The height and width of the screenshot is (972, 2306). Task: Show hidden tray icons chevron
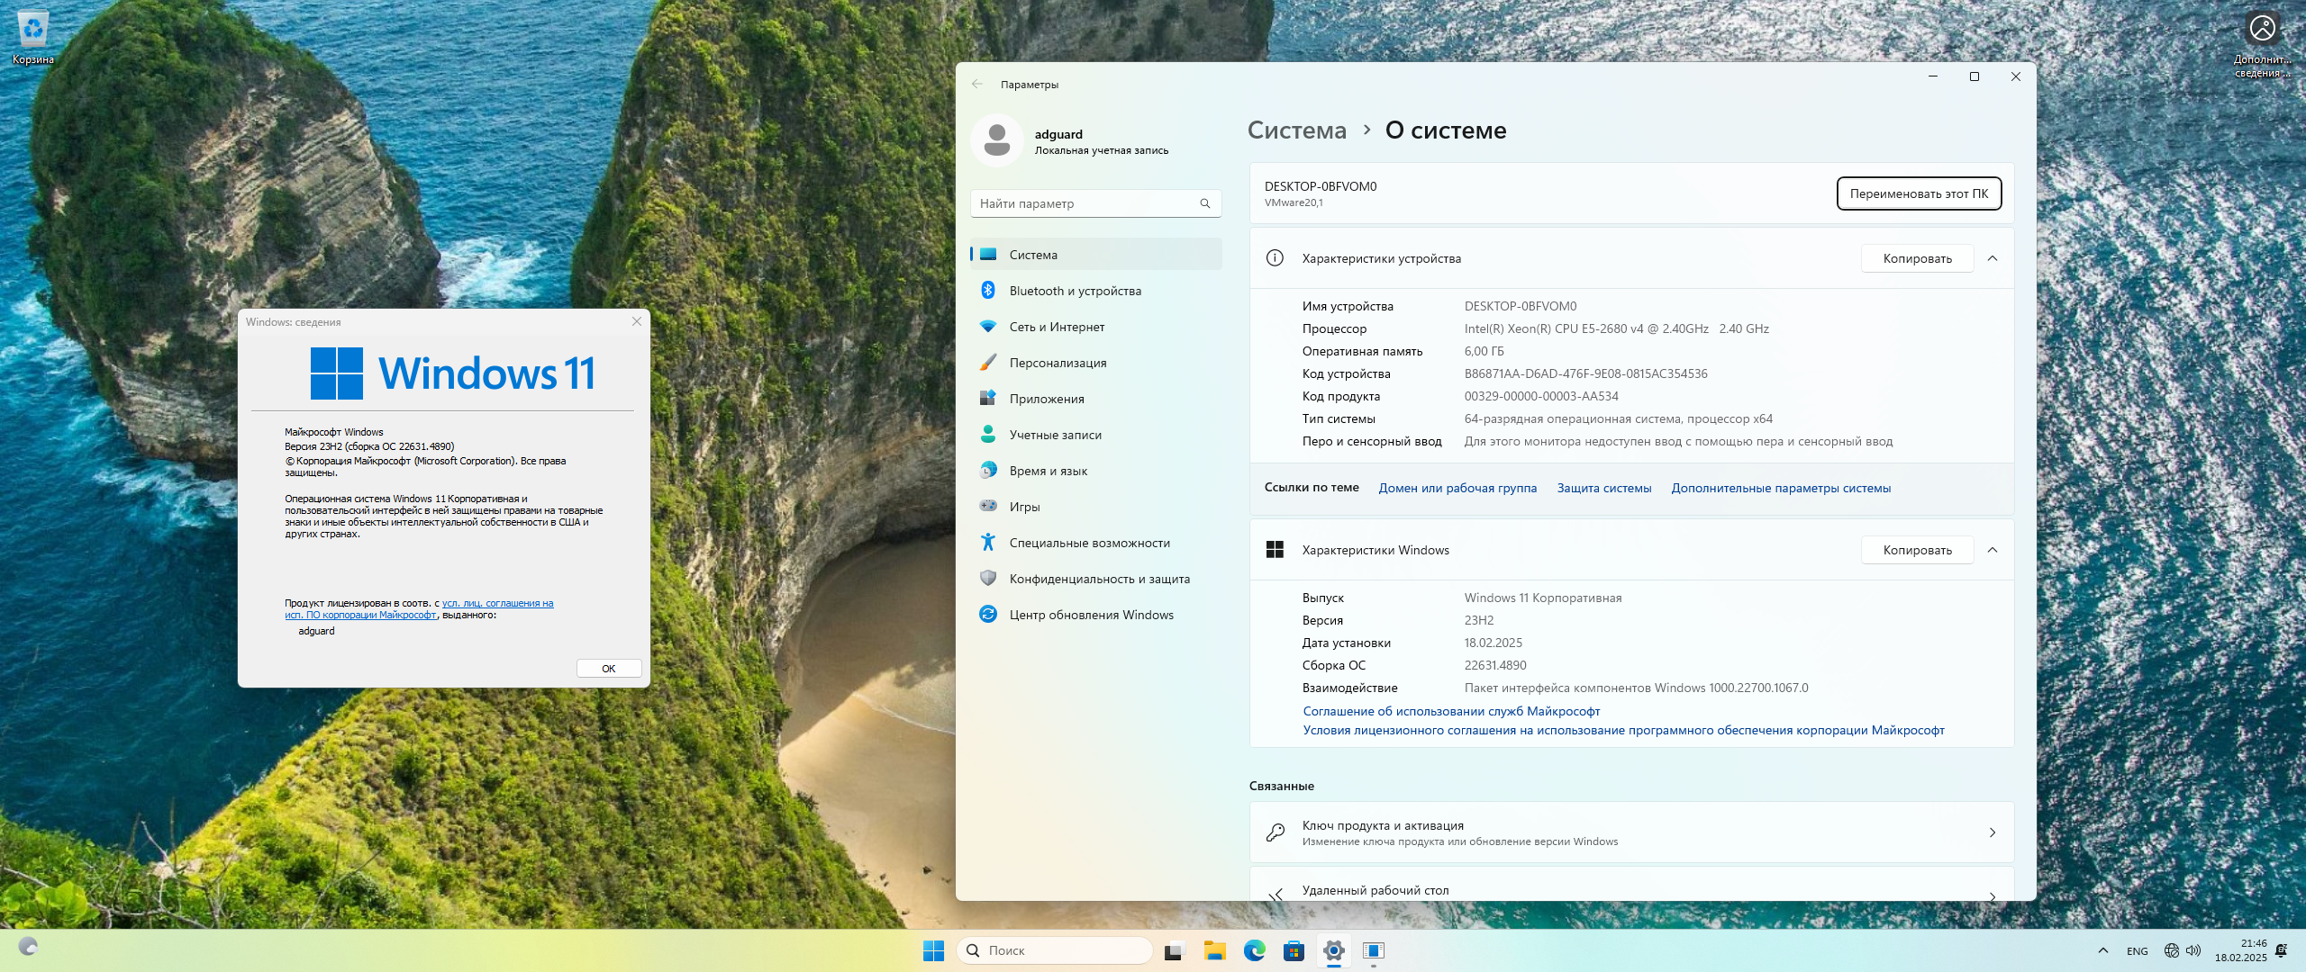click(x=2102, y=950)
